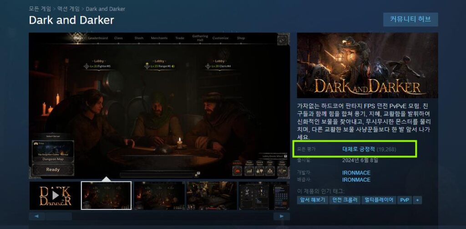Select the 던전 크롤러 tag

click(345, 200)
